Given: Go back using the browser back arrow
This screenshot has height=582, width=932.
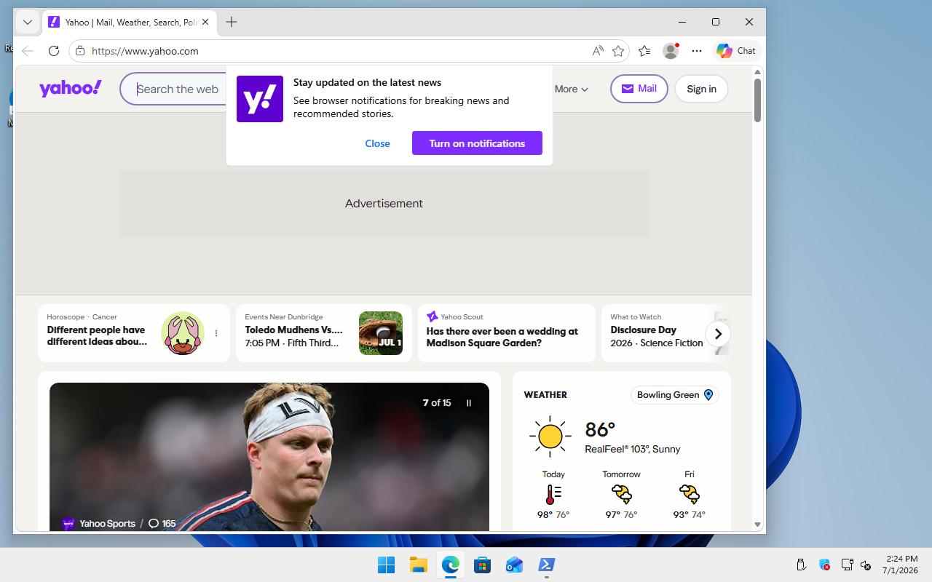Looking at the screenshot, I should click(x=28, y=51).
